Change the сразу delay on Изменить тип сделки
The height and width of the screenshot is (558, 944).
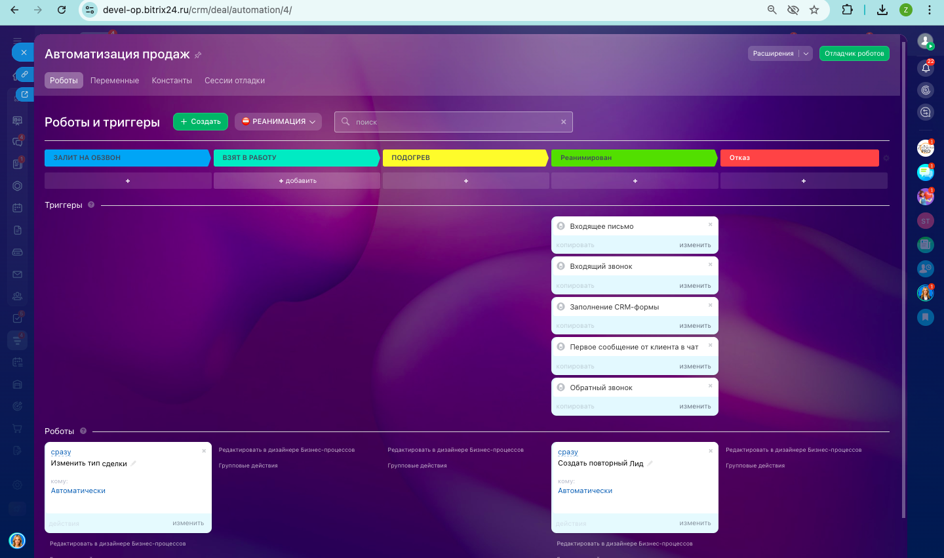click(61, 452)
